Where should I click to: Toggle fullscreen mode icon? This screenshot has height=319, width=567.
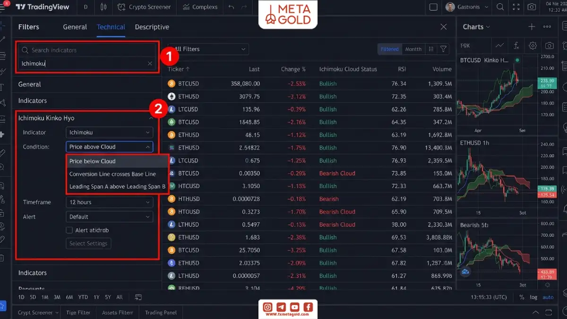pyautogui.click(x=516, y=7)
